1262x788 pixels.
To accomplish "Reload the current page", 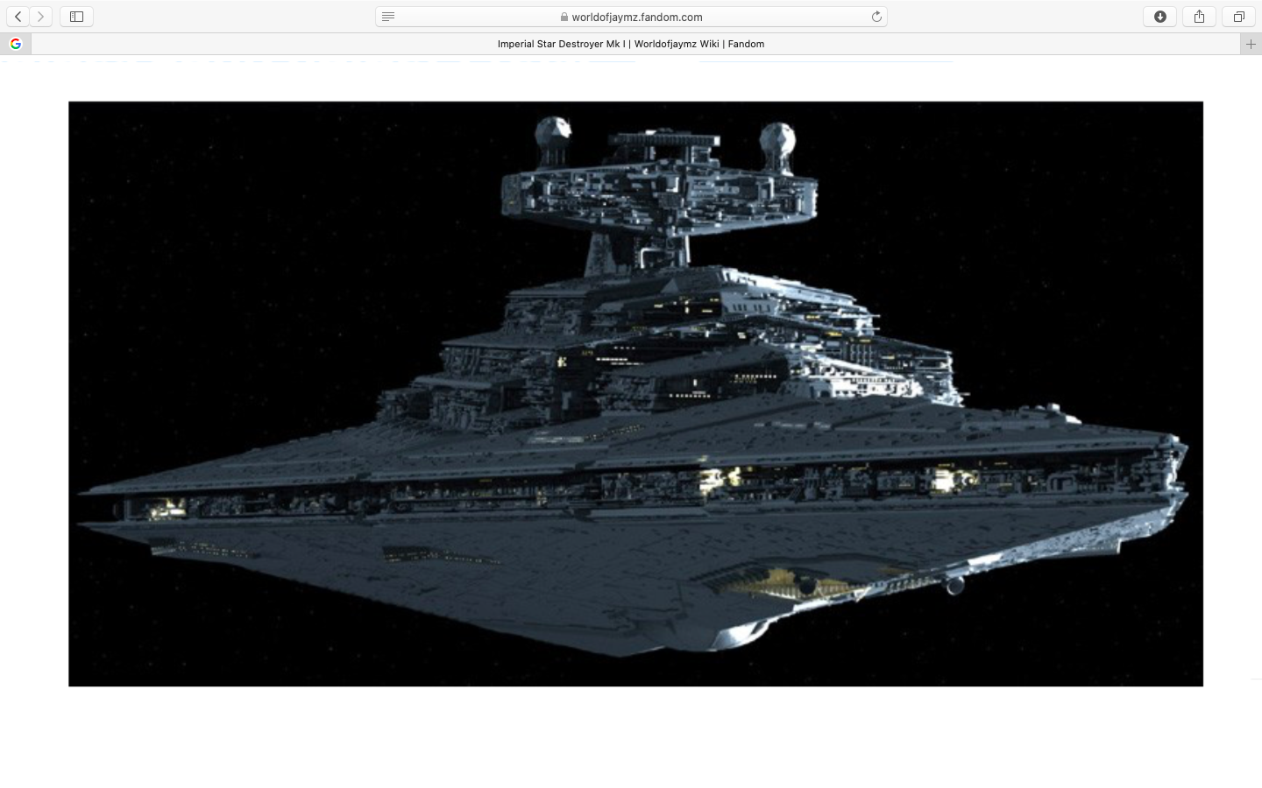I will coord(876,17).
